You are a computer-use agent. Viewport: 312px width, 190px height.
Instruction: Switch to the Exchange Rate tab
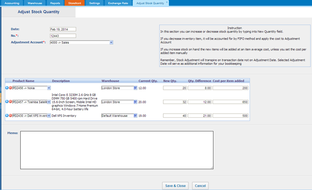pos(118,3)
